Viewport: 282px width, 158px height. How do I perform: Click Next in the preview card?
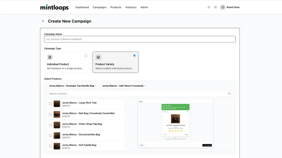(x=187, y=134)
